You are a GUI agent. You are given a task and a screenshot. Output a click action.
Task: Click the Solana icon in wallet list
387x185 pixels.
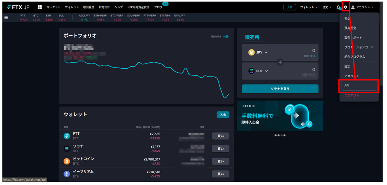click(67, 149)
